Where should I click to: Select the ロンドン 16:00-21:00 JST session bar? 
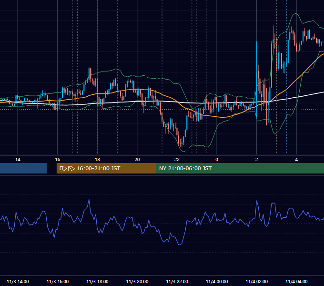(106, 168)
